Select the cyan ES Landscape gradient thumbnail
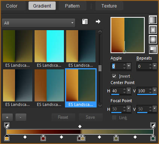 pos(49,46)
